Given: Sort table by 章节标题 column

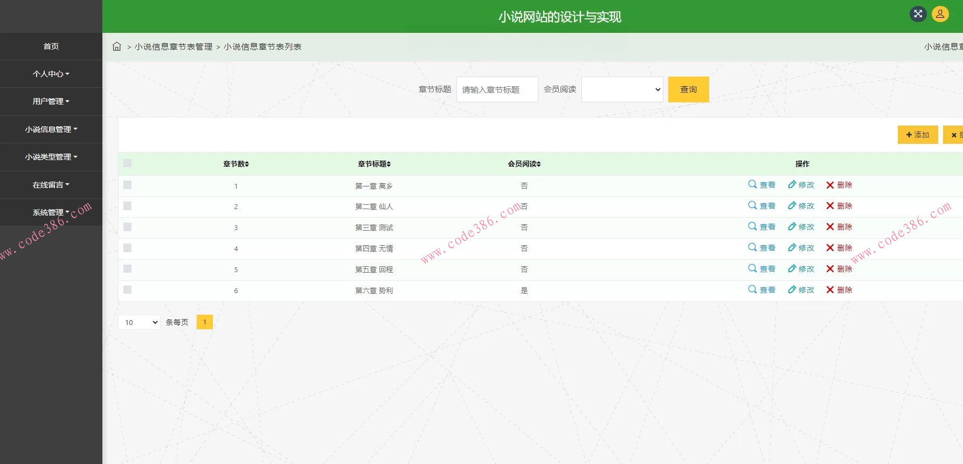Looking at the screenshot, I should (x=374, y=164).
